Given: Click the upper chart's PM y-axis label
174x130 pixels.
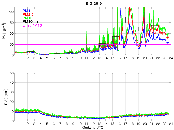Looking at the screenshot, I should click(x=4, y=31).
